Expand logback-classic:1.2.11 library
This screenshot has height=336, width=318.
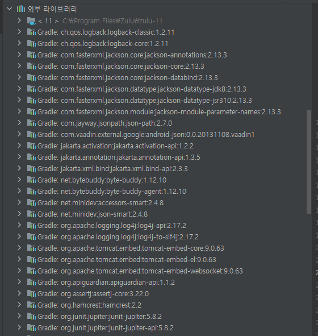click(x=19, y=32)
